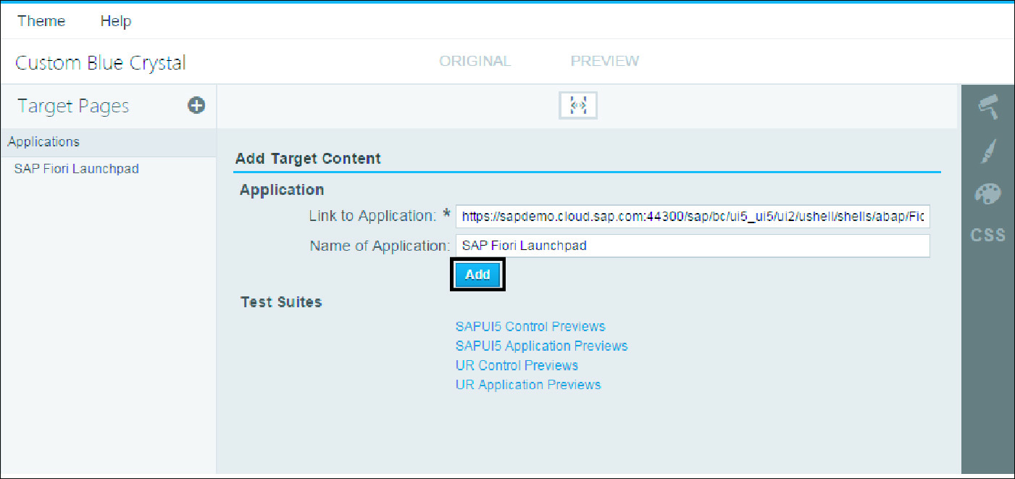
Task: Open SAPUI5 Control Previews link
Action: (530, 326)
